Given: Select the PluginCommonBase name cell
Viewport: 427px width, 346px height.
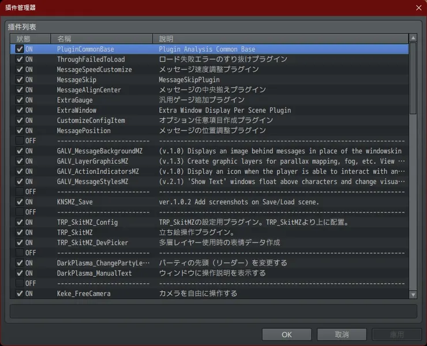Looking at the screenshot, I should 85,49.
